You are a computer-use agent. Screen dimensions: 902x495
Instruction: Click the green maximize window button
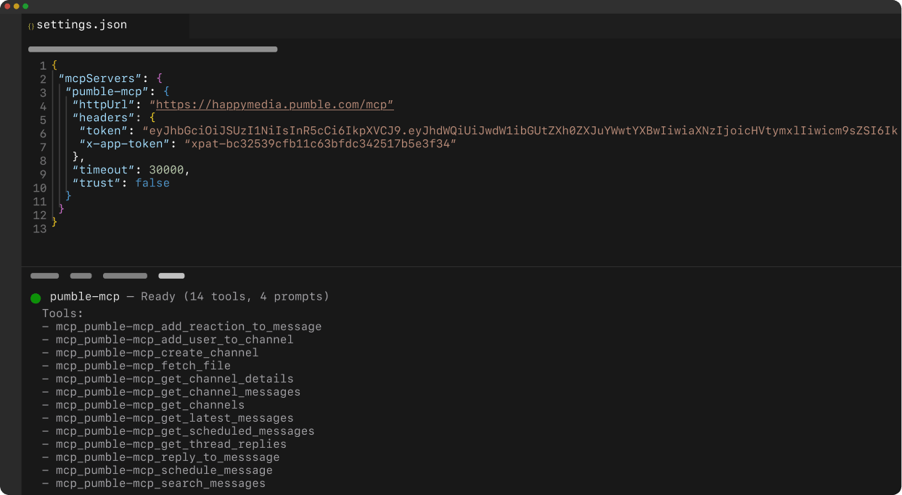25,6
